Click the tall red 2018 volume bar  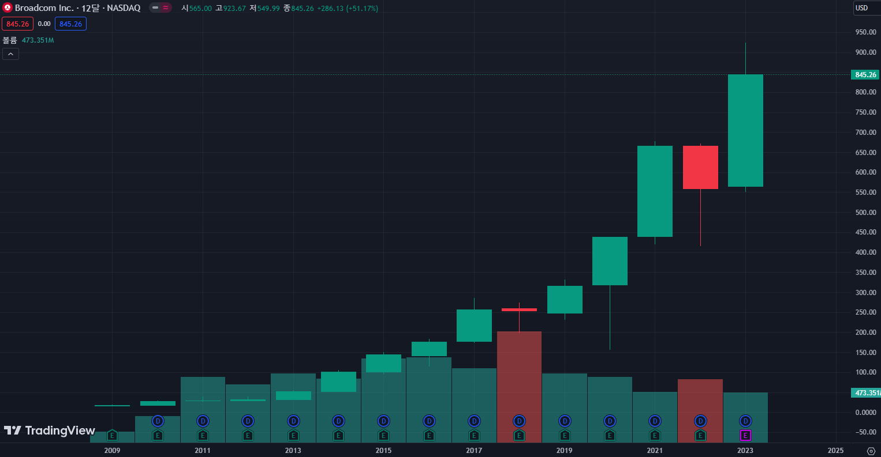coord(519,387)
